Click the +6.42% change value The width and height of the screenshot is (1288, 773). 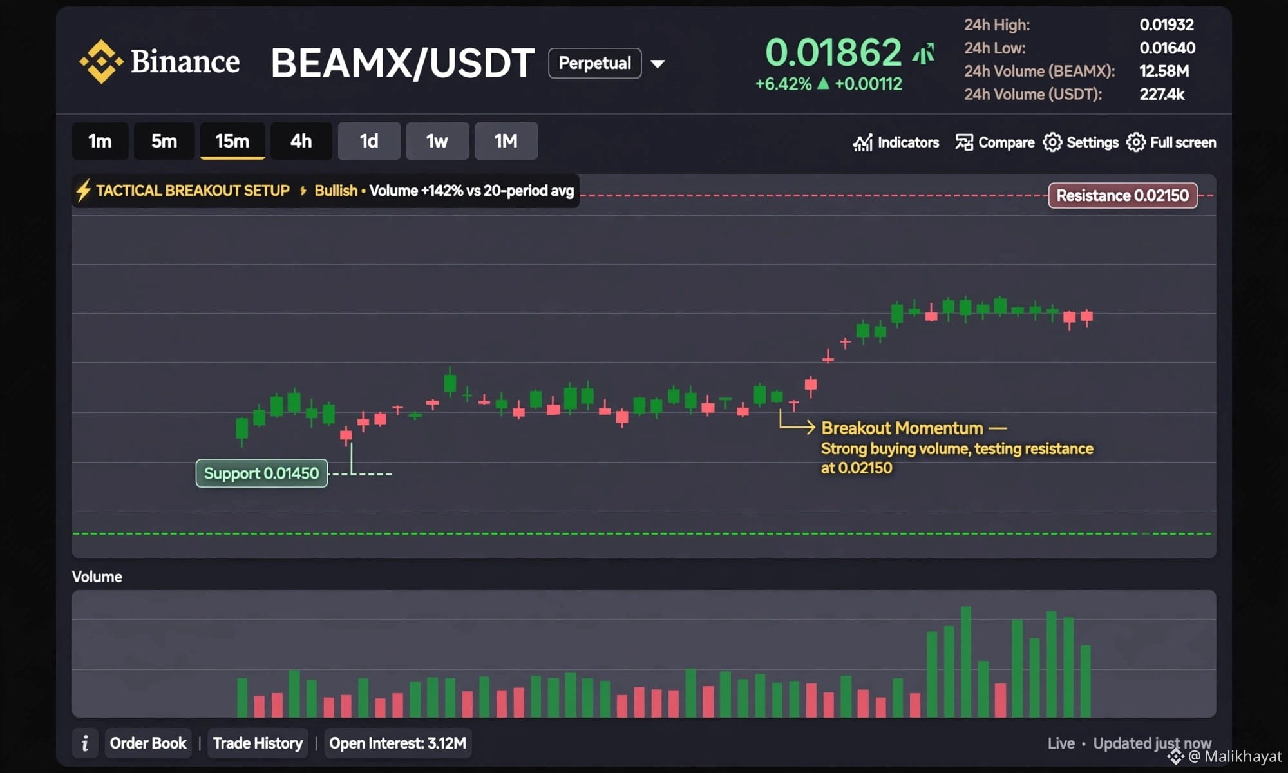783,84
